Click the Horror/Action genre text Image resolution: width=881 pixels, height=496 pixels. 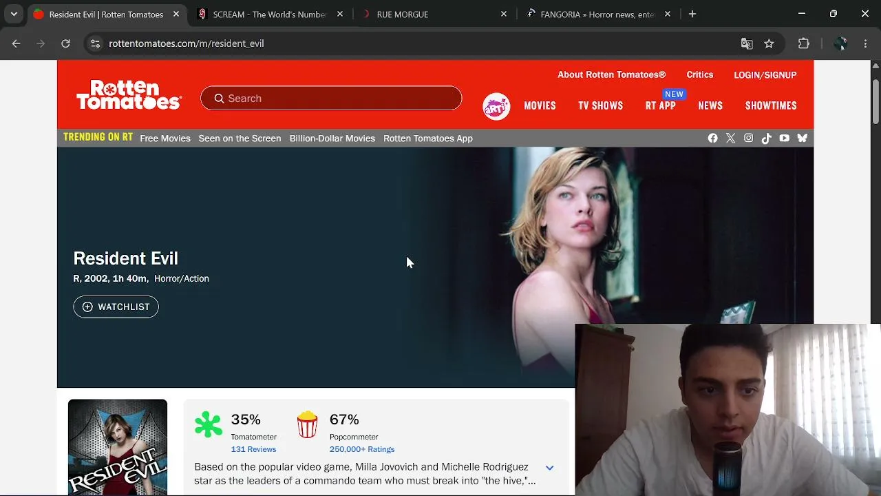tap(182, 278)
